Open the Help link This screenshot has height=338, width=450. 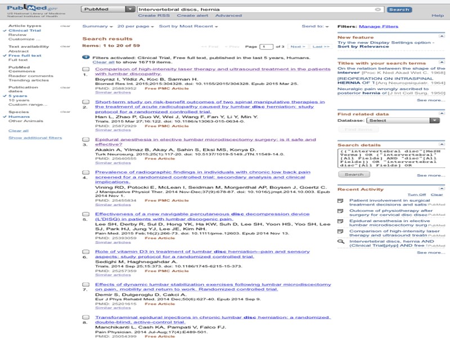[438, 16]
